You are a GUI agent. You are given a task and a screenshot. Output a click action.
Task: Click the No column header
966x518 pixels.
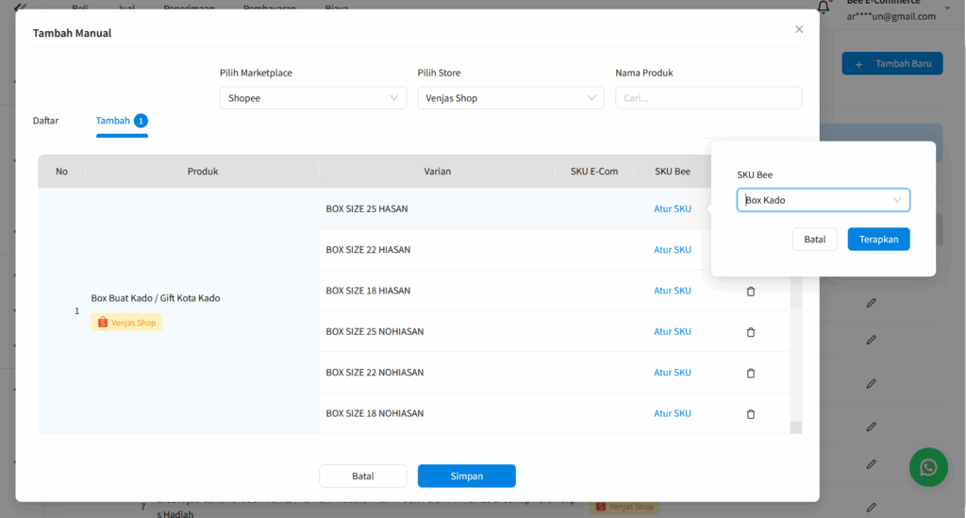click(x=61, y=171)
